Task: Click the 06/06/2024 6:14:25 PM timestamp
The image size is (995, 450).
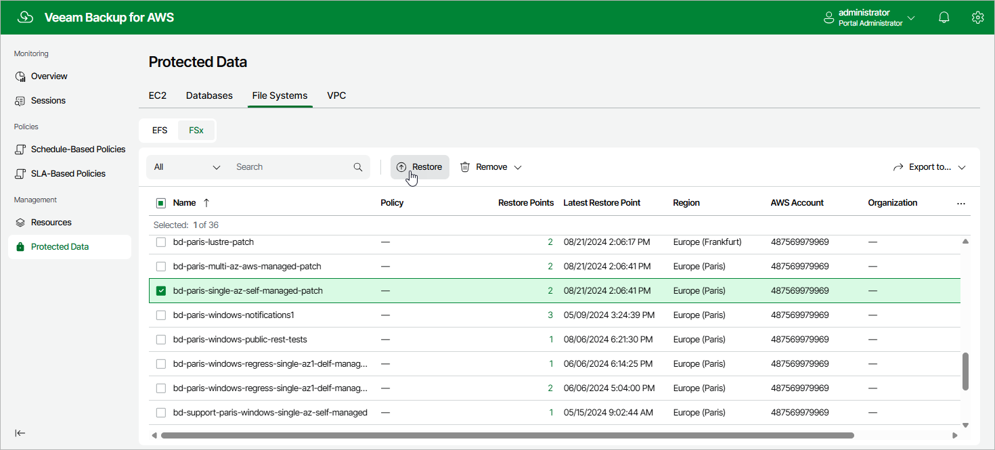Action: (x=608, y=364)
